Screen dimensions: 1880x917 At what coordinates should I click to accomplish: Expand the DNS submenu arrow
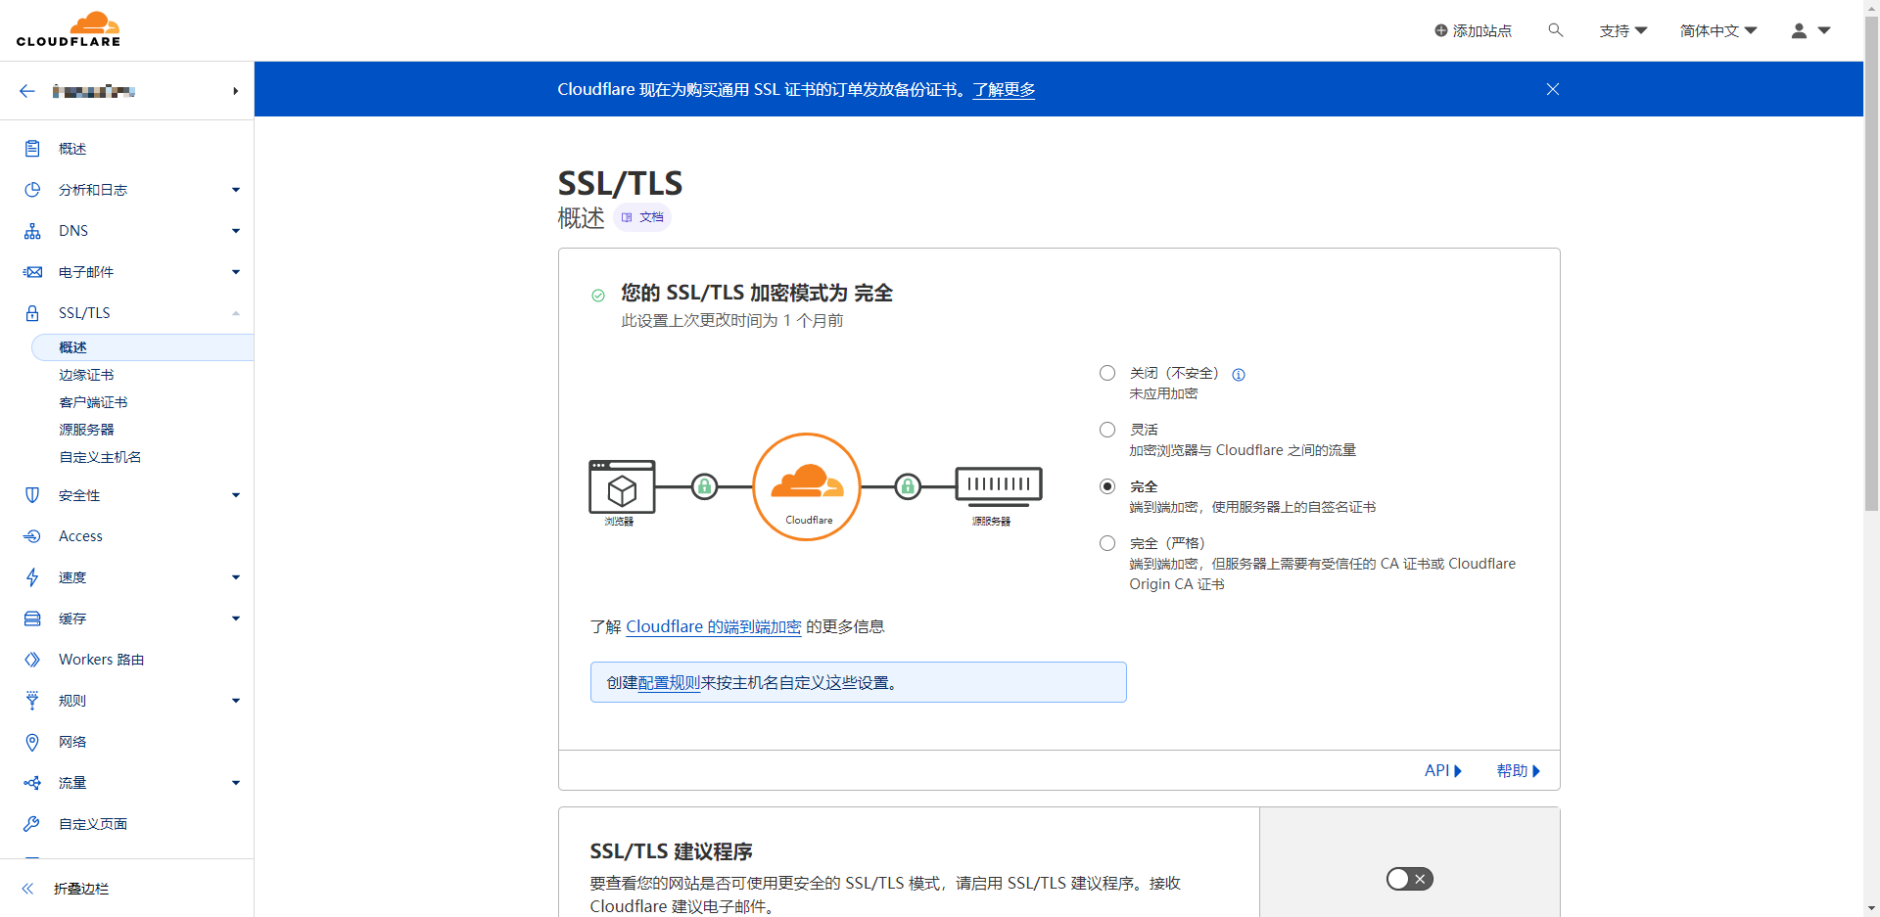pos(236,231)
